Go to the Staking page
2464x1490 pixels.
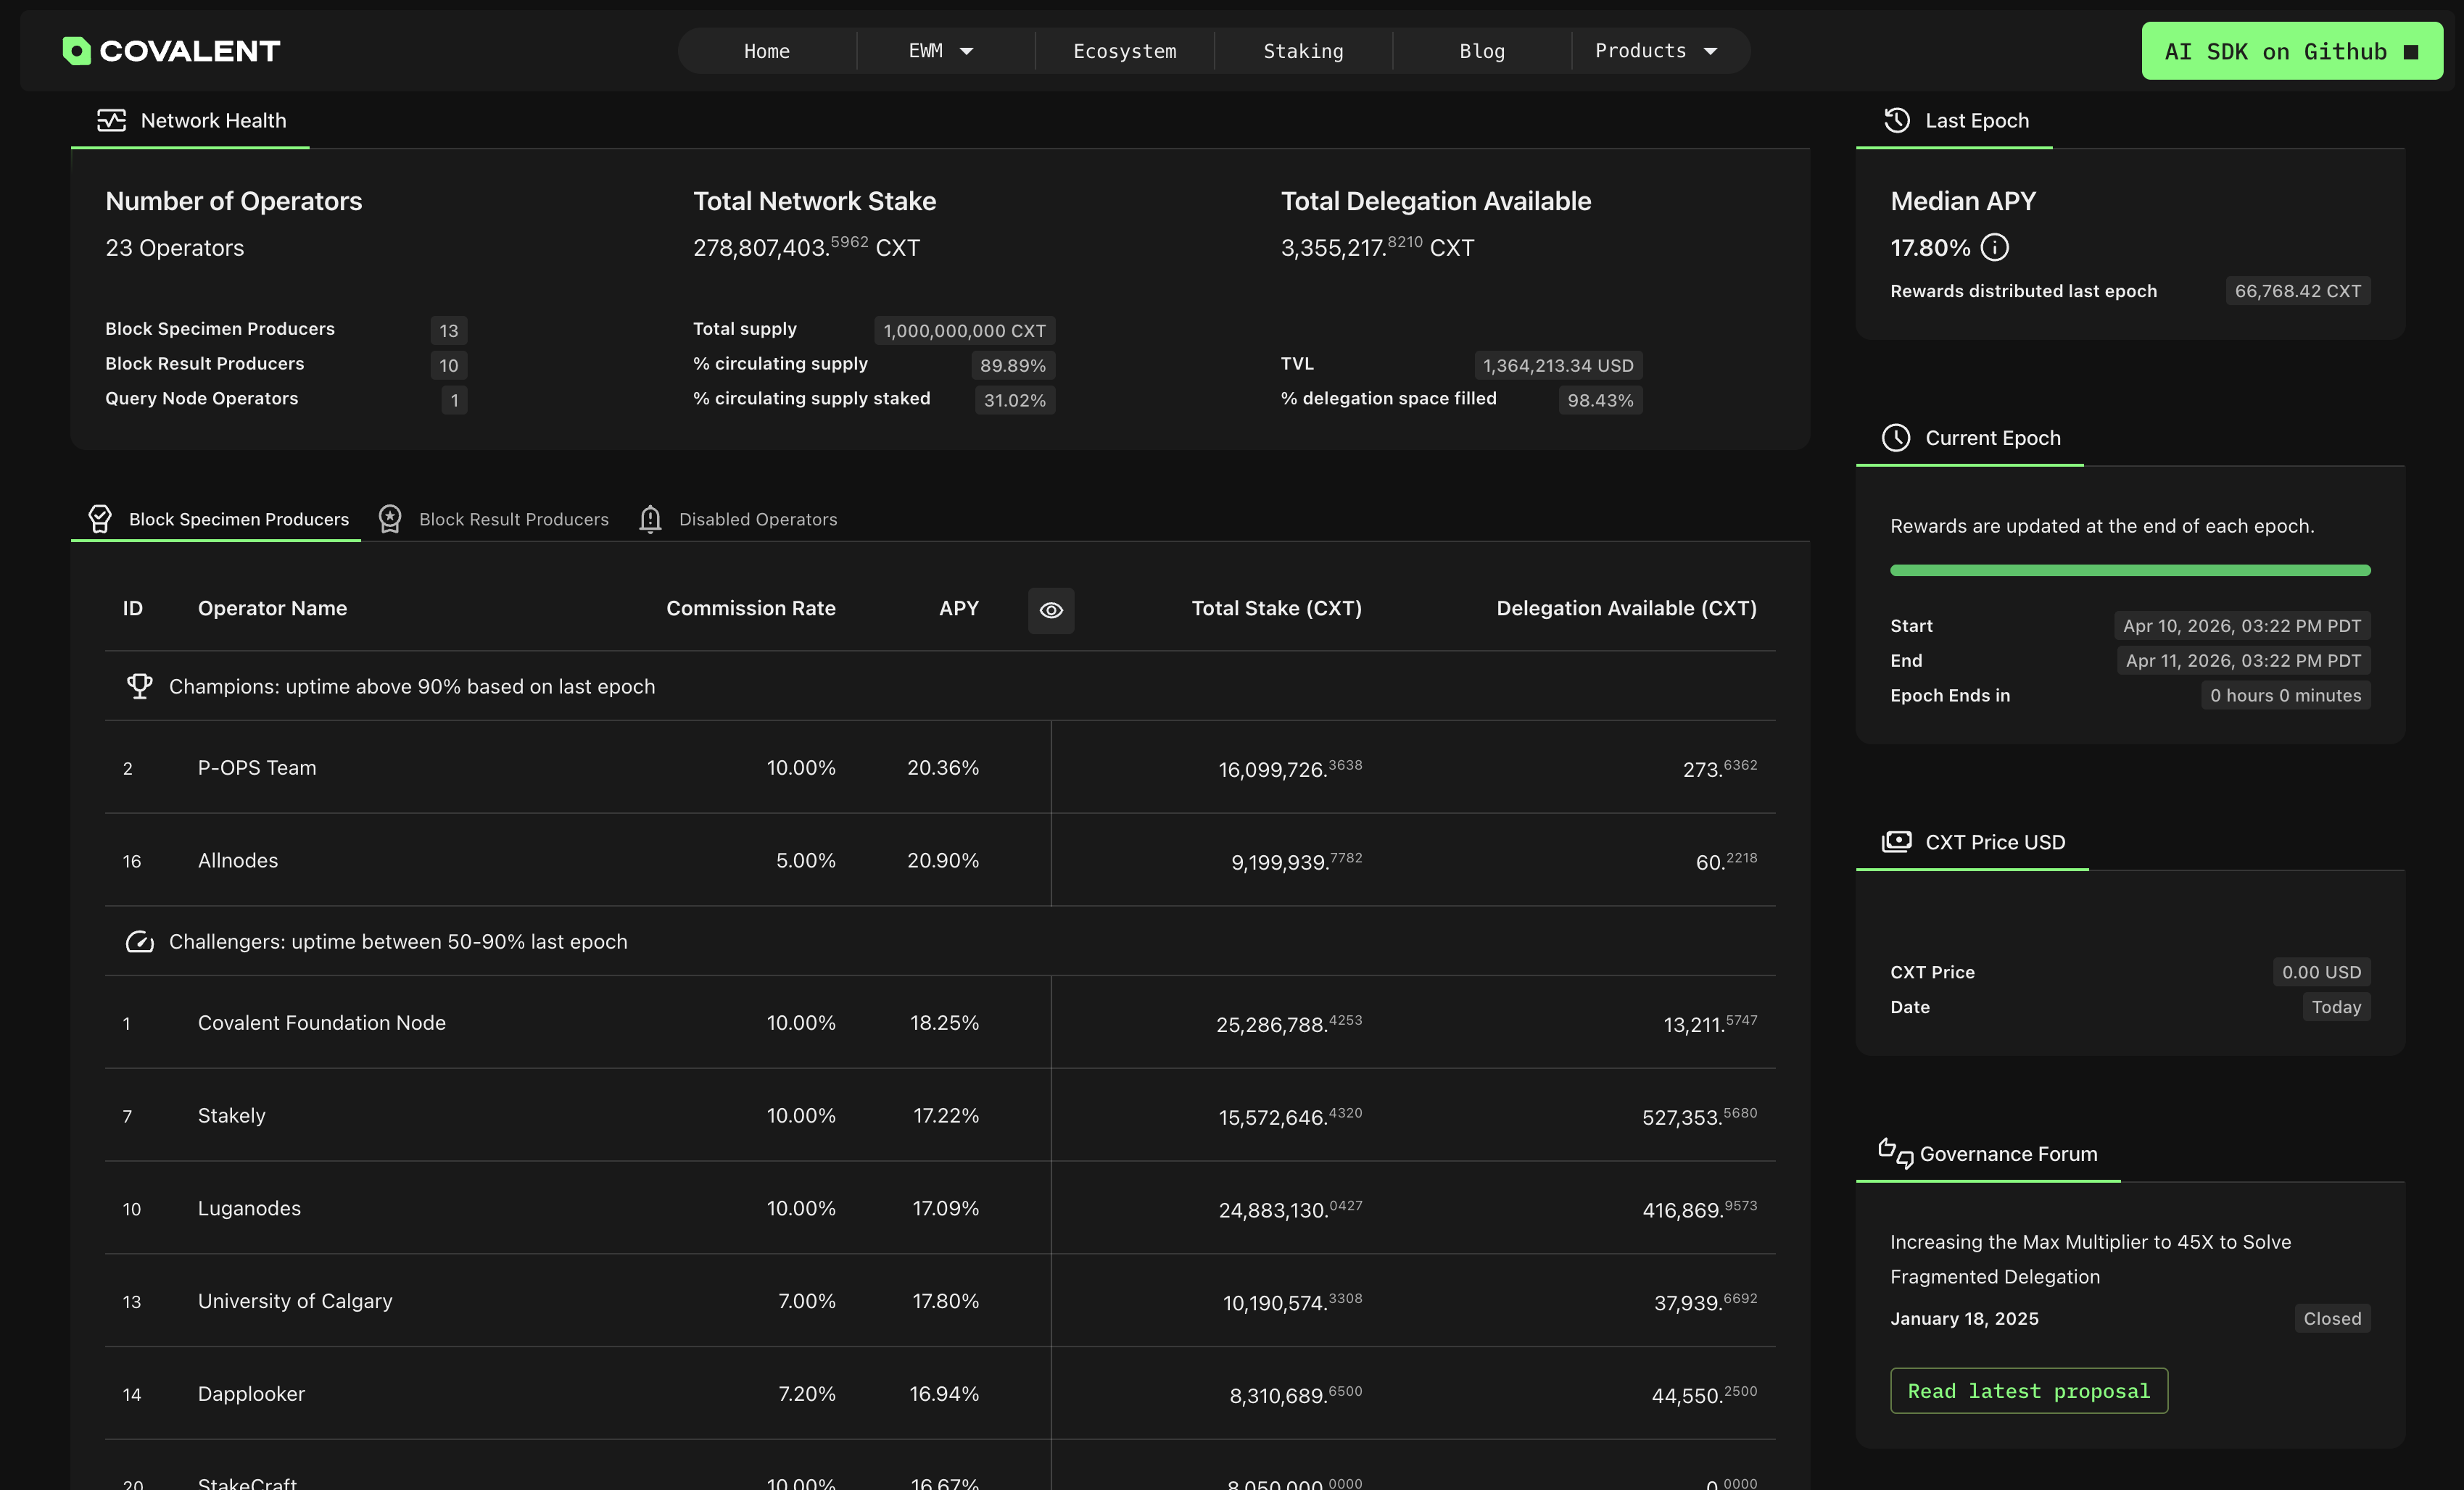tap(1303, 51)
